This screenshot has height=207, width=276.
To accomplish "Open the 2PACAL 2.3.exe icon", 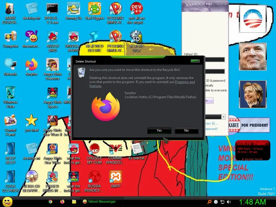I will coord(52,13).
